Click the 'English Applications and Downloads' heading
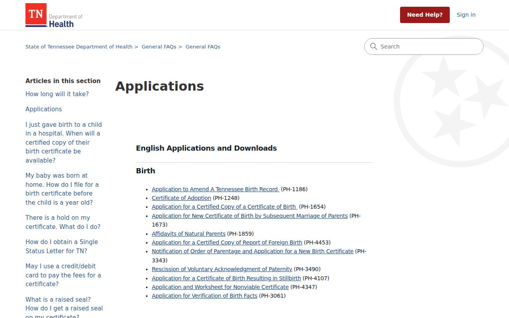This screenshot has height=318, width=509. tap(206, 148)
